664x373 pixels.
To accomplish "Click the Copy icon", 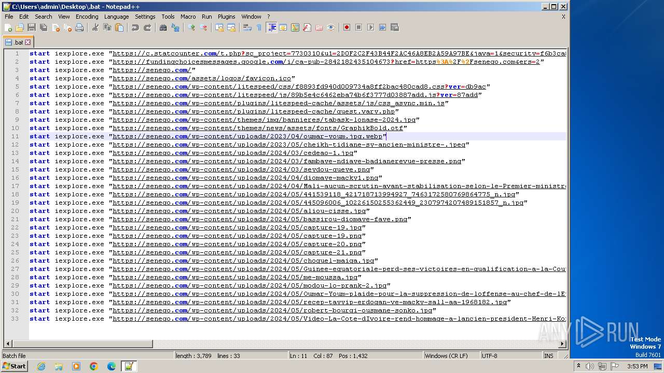I will [107, 27].
